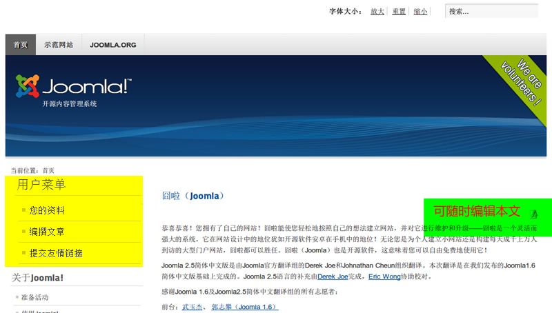Click the 首页 breadcrumb text
The height and width of the screenshot is (313, 552).
point(48,170)
